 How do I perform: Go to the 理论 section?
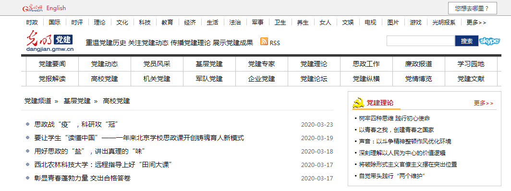pyautogui.click(x=100, y=23)
